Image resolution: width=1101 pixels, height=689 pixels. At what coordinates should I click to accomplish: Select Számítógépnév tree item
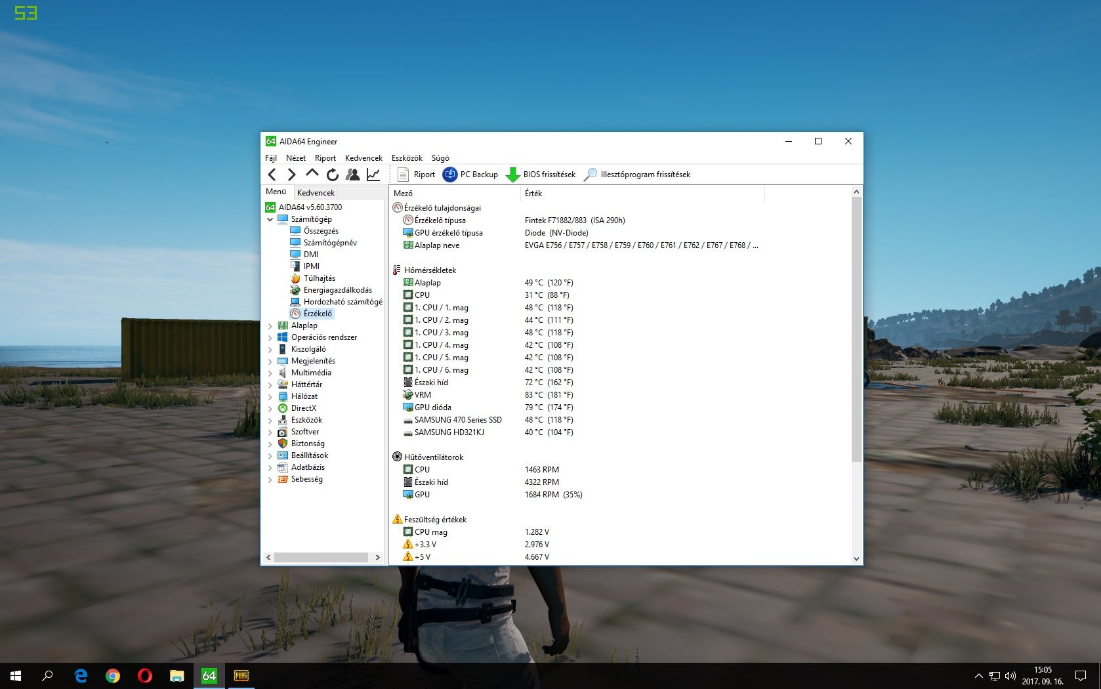323,243
